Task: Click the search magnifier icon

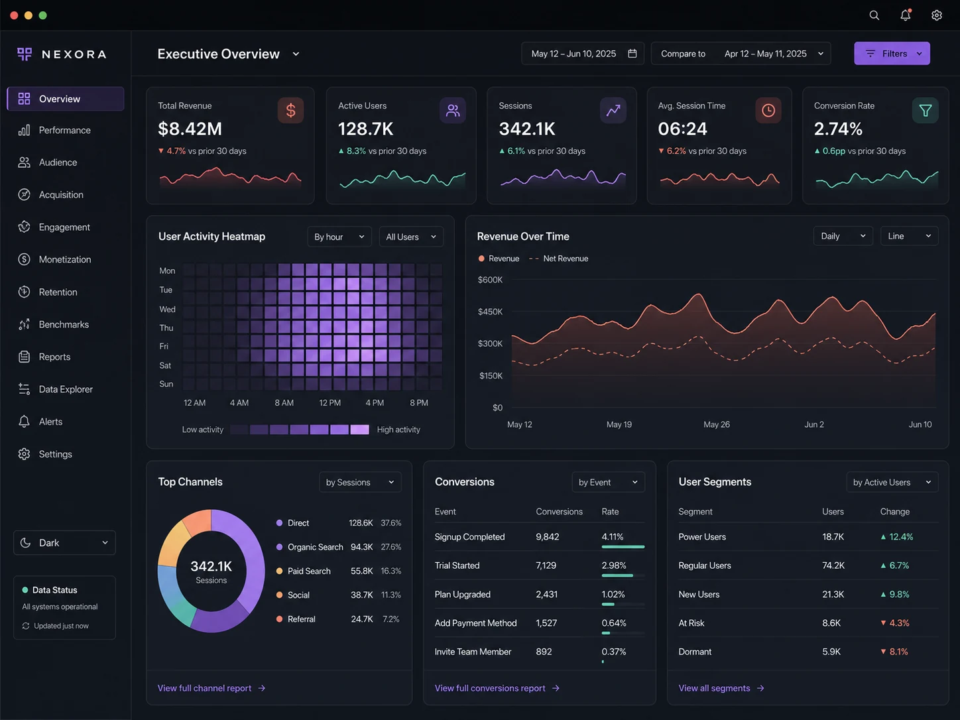Action: [874, 15]
